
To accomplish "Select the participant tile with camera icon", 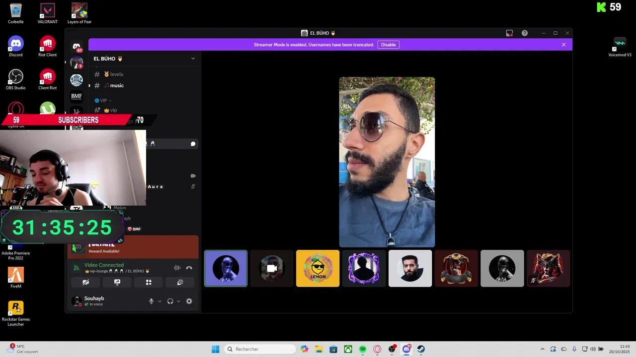I will point(272,268).
